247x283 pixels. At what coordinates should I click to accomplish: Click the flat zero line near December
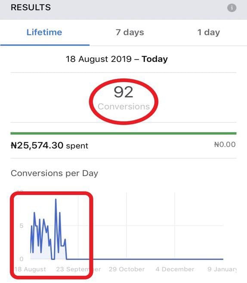pos(175,259)
